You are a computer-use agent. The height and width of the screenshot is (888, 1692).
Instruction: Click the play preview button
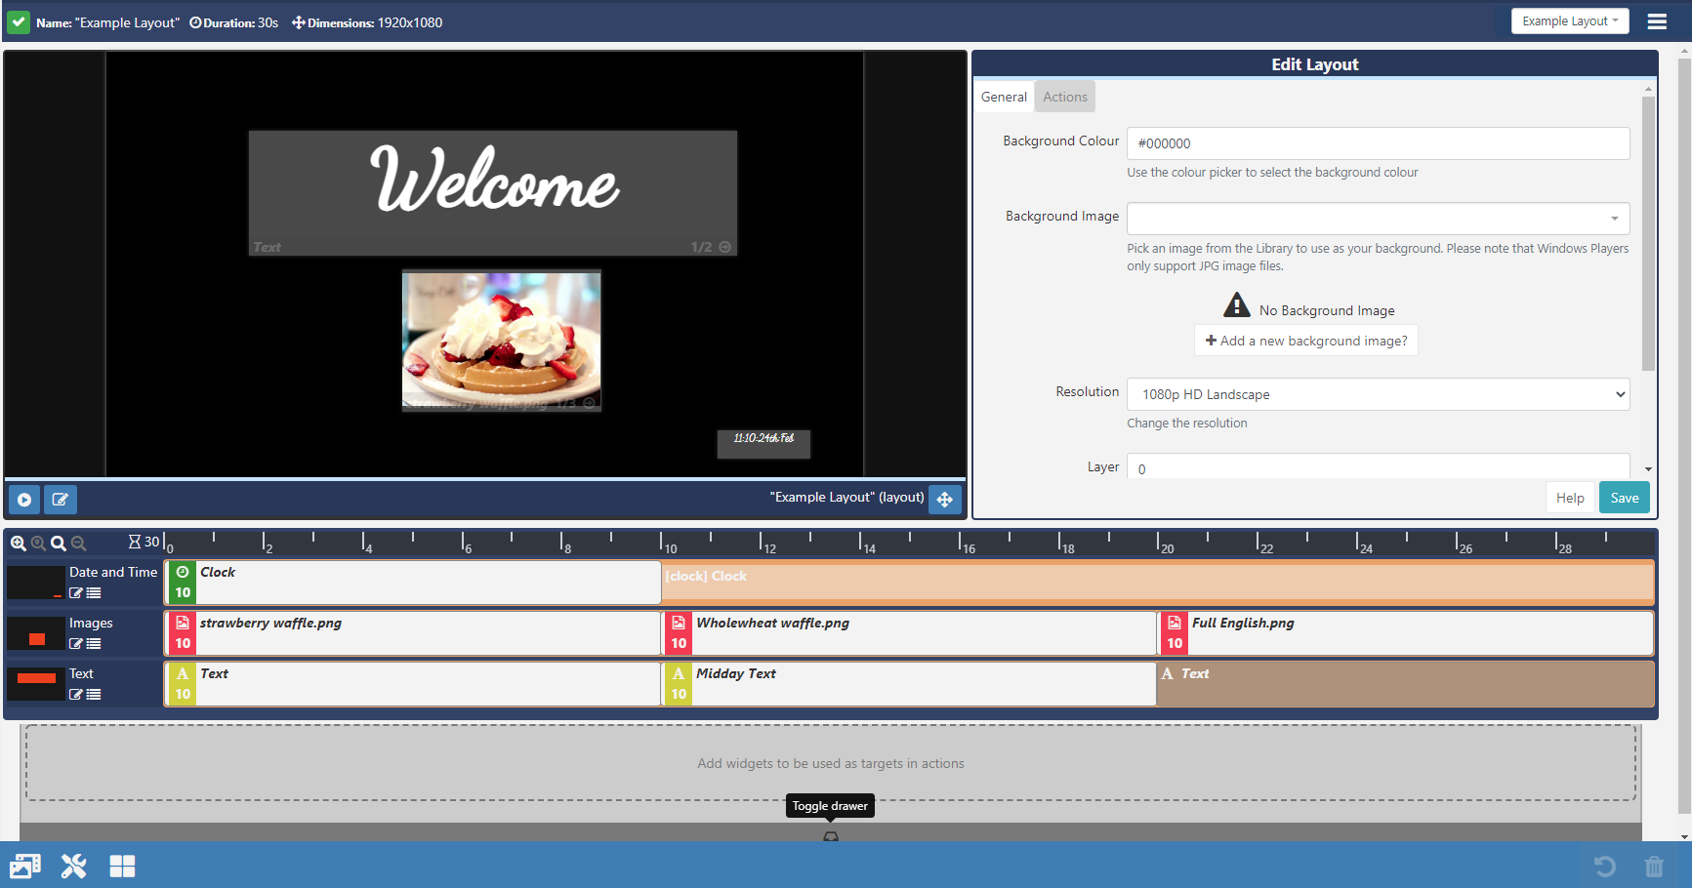(x=24, y=500)
